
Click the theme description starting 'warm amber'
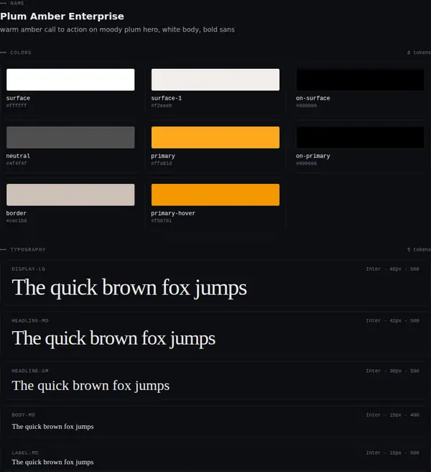tap(117, 29)
